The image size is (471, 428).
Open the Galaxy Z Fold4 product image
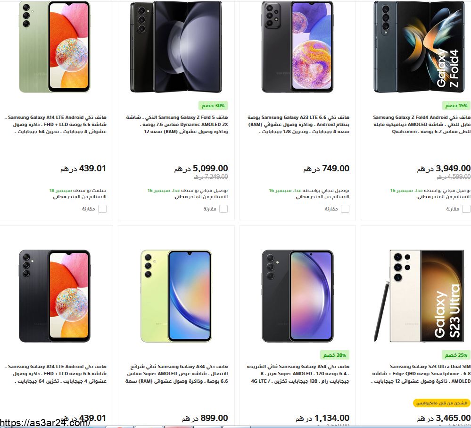(x=419, y=47)
